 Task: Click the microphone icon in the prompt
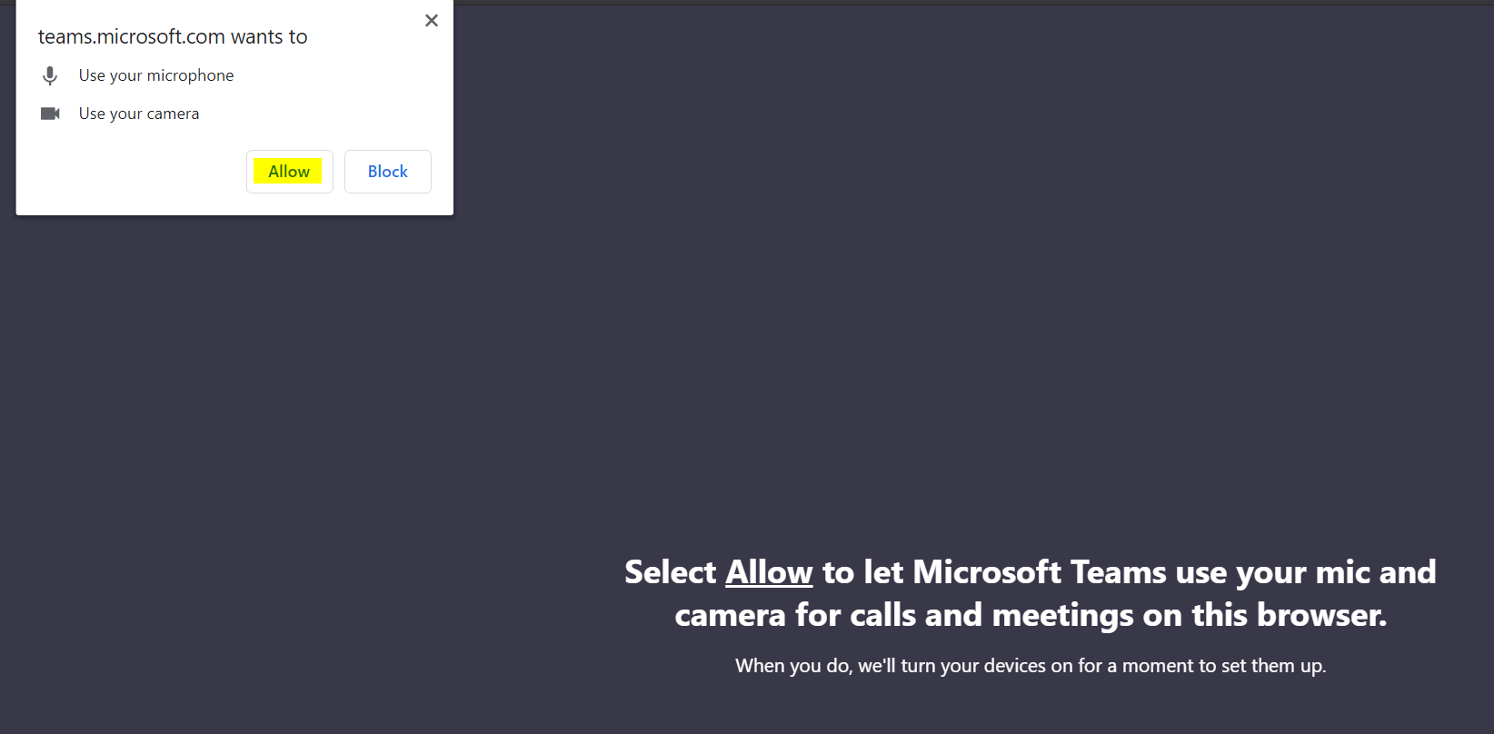pos(50,76)
